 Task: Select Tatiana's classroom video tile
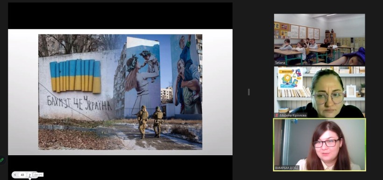pyautogui.click(x=319, y=39)
